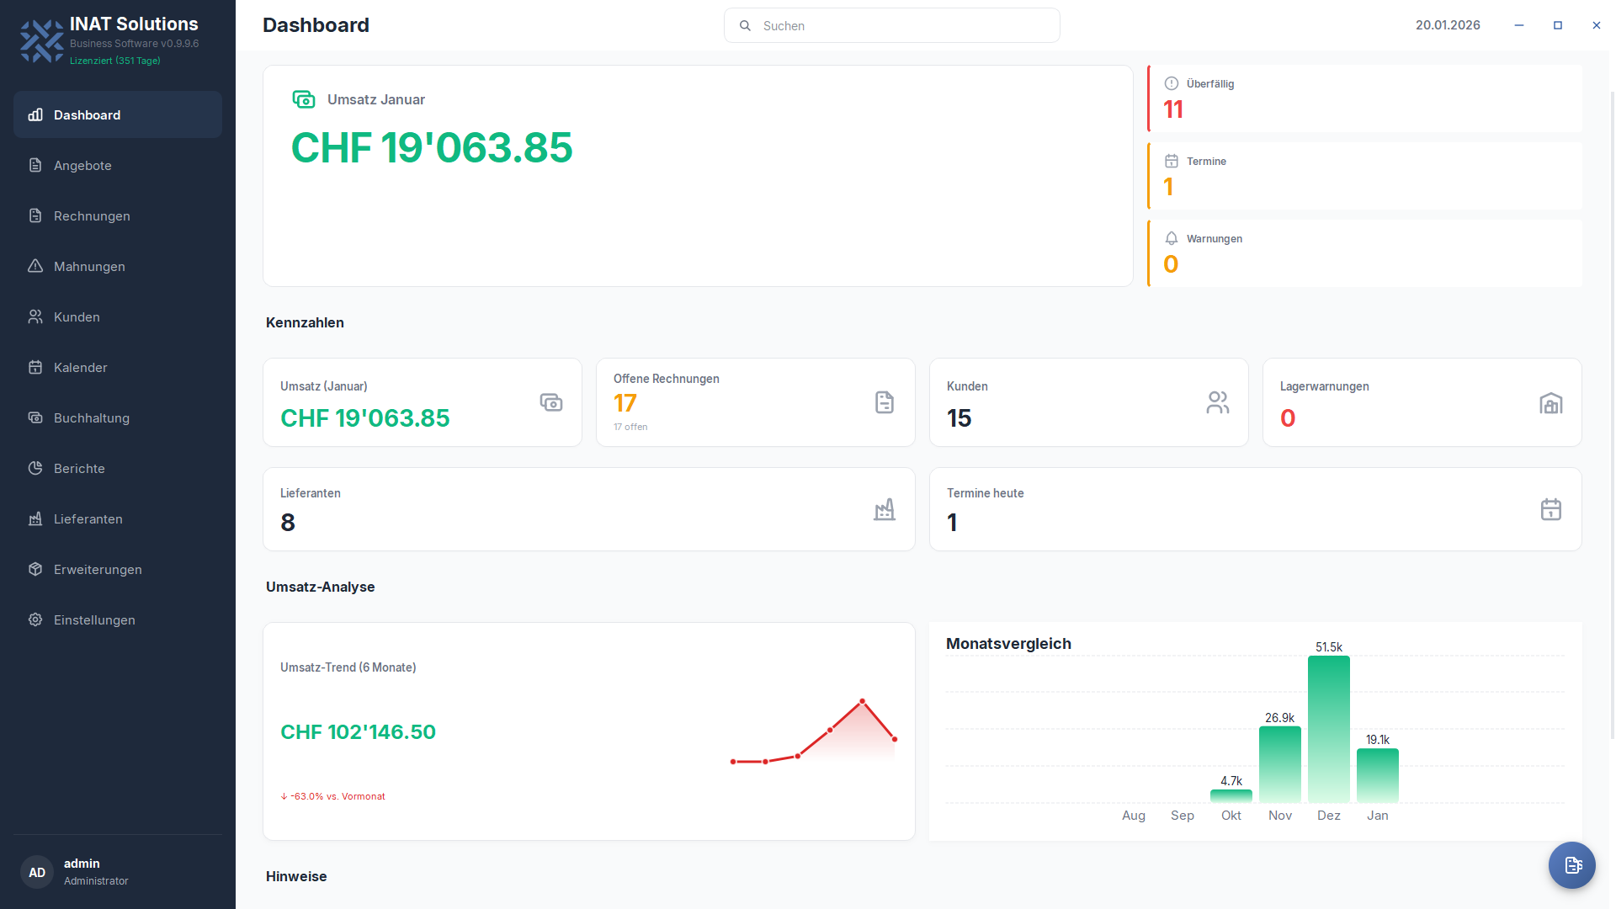1616x909 pixels.
Task: Select the Berichte pie-chart icon in sidebar
Action: pos(35,468)
